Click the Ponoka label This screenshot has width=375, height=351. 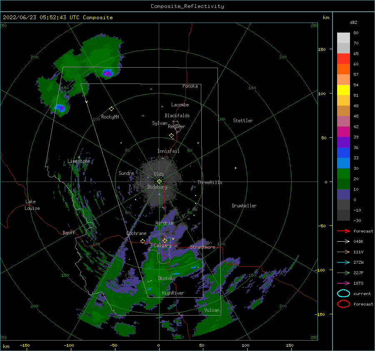(x=190, y=86)
